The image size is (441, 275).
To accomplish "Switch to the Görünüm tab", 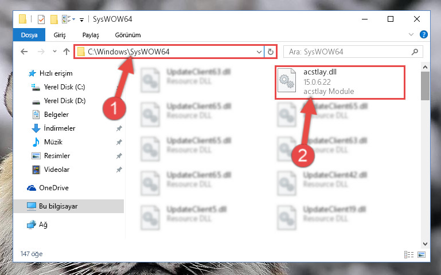I will pos(128,35).
